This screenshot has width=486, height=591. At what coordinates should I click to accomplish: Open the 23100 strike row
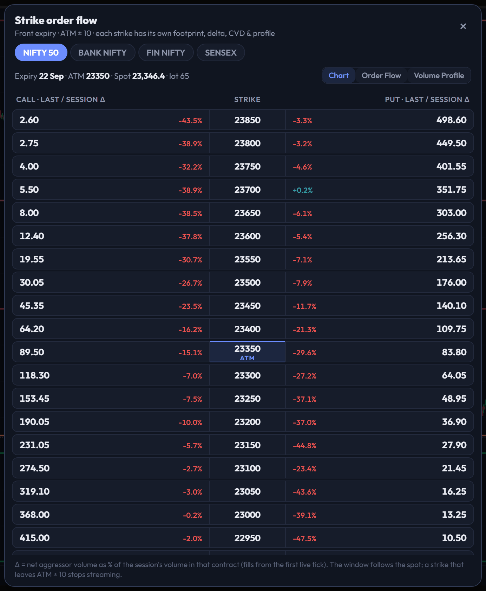[243, 468]
